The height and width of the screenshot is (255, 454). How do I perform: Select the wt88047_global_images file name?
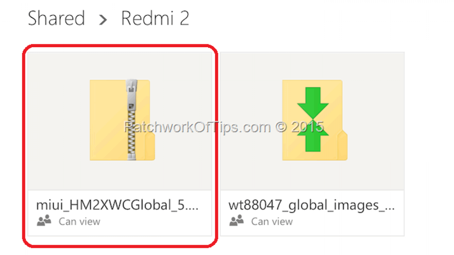312,206
